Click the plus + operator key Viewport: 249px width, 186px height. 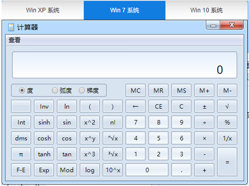point(204,170)
